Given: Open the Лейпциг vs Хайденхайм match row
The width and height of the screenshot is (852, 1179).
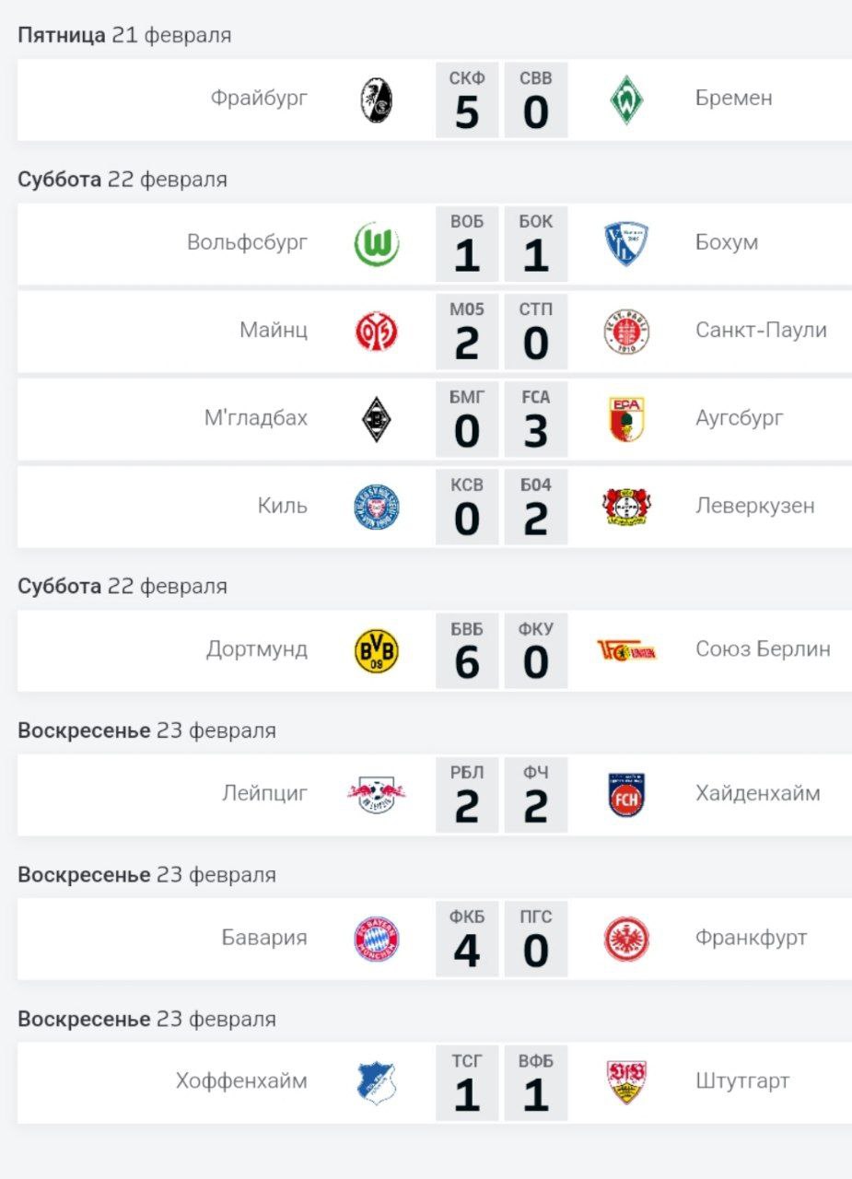Looking at the screenshot, I should (x=435, y=796).
